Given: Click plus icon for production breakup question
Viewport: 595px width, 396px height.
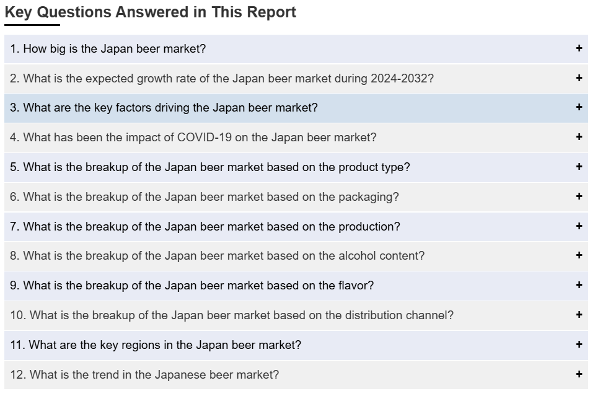Looking at the screenshot, I should [579, 226].
